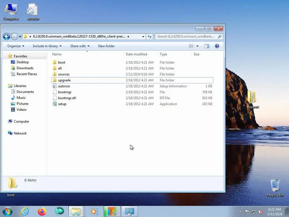
Task: Click the folder path text in address bar
Action: (x=79, y=36)
